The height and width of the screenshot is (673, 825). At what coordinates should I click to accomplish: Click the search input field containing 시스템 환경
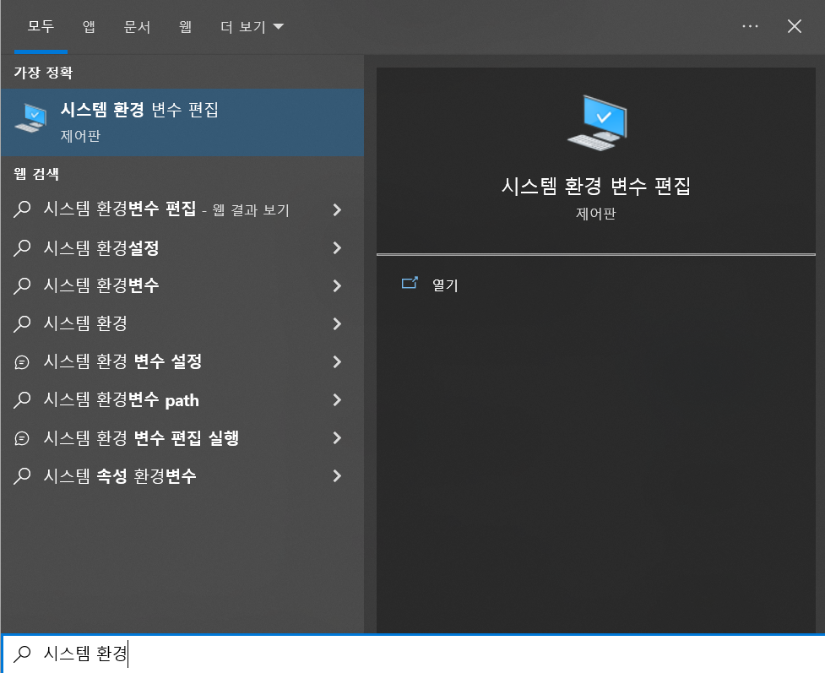tap(412, 654)
